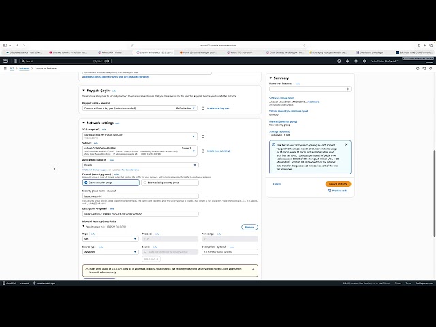Image resolution: width=436 pixels, height=327 pixels.
Task: Click the Remove rule button
Action: pos(249,227)
